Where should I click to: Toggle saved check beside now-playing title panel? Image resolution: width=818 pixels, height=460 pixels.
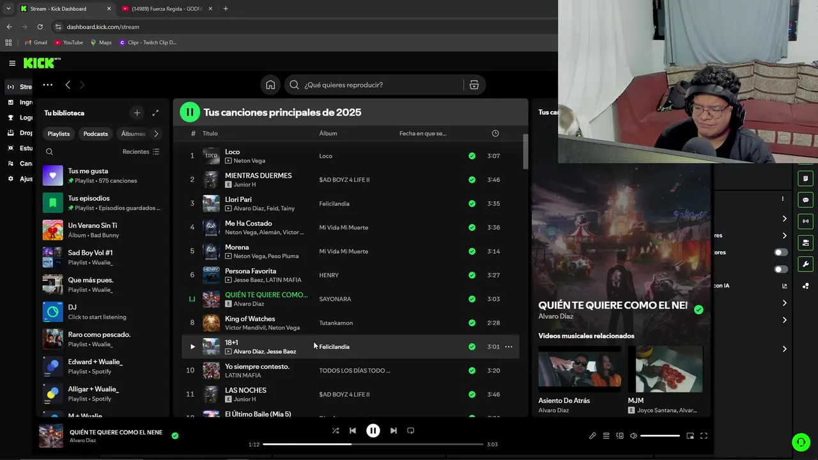[x=698, y=309]
